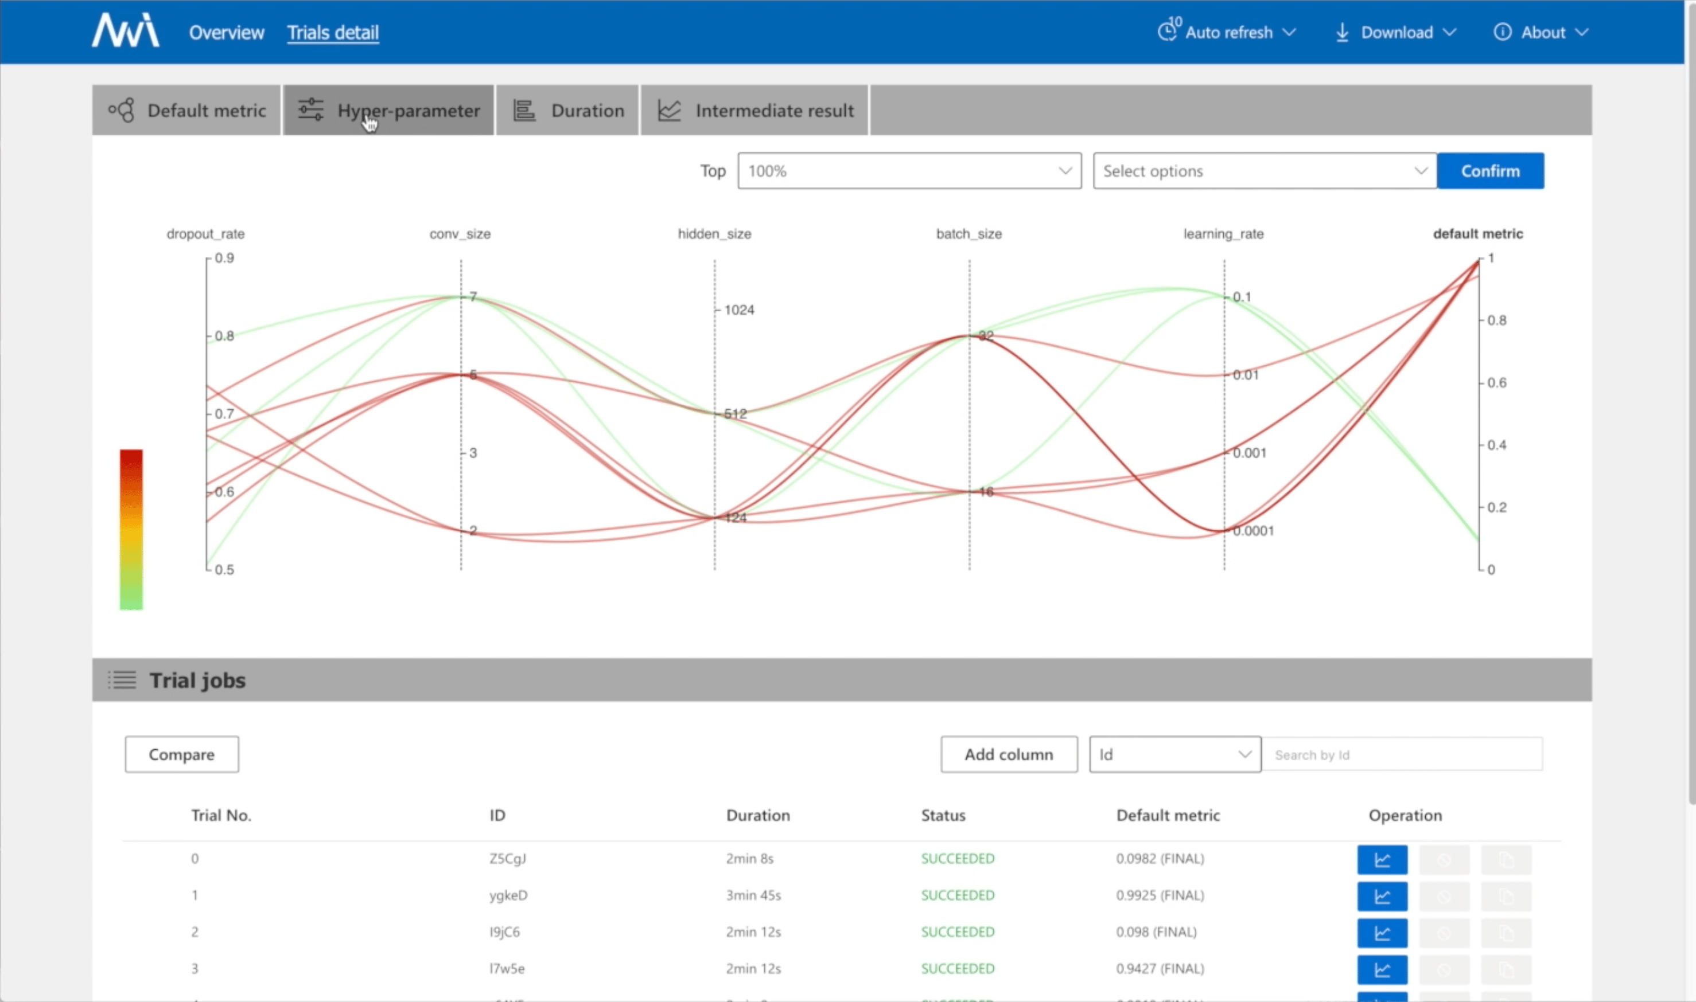Screen dimensions: 1696x1002
Task: Click the Duration tab icon
Action: click(524, 108)
